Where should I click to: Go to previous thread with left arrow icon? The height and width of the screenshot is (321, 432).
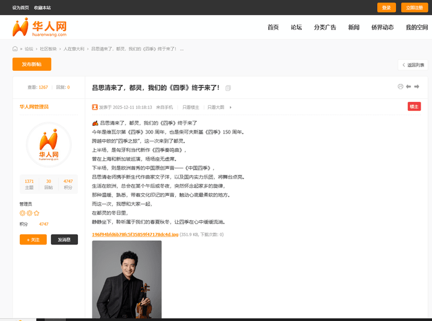(x=409, y=87)
